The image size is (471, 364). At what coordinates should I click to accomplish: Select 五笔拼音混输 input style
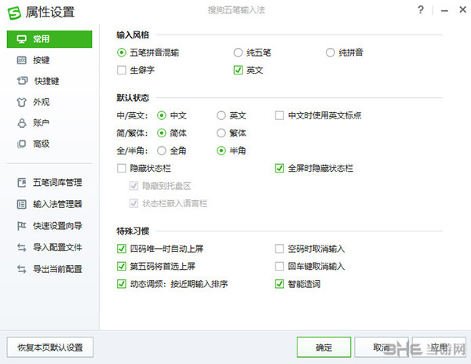click(x=122, y=53)
